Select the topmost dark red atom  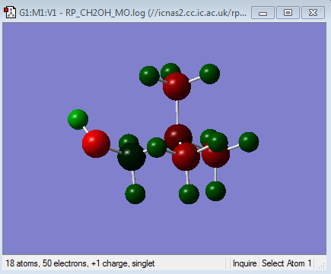click(177, 87)
